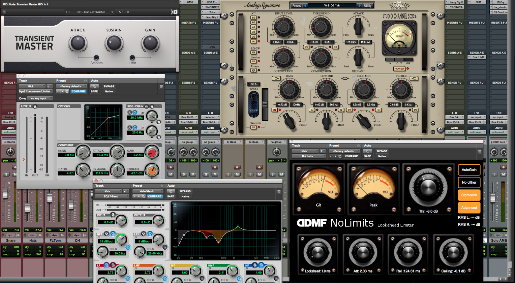Click the Snare track volume fader
Screen dimensions: 515x283
pyautogui.click(x=5, y=194)
